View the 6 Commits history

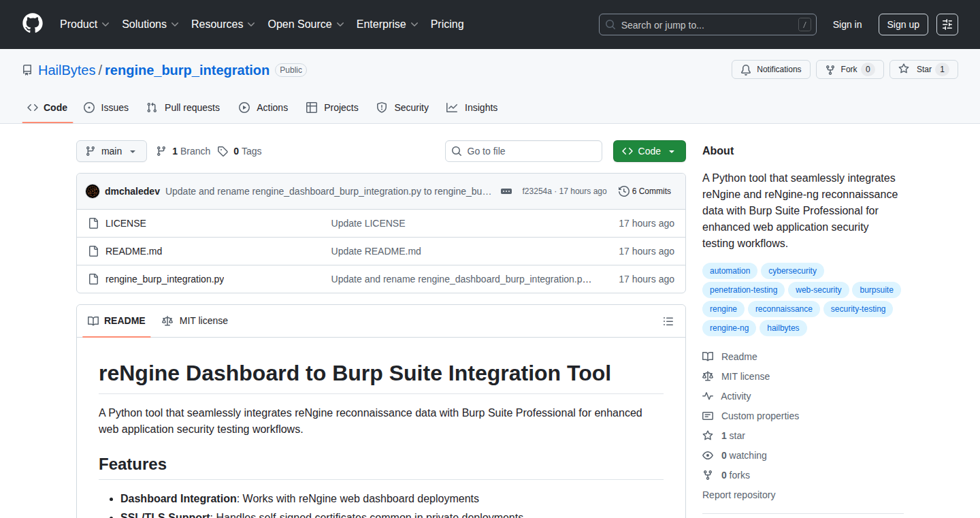click(645, 191)
